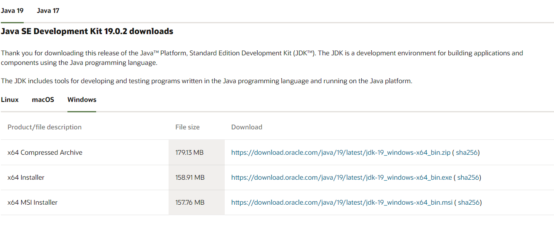The image size is (554, 228).
Task: Open sha256 link for the MSI installer
Action: [469, 203]
